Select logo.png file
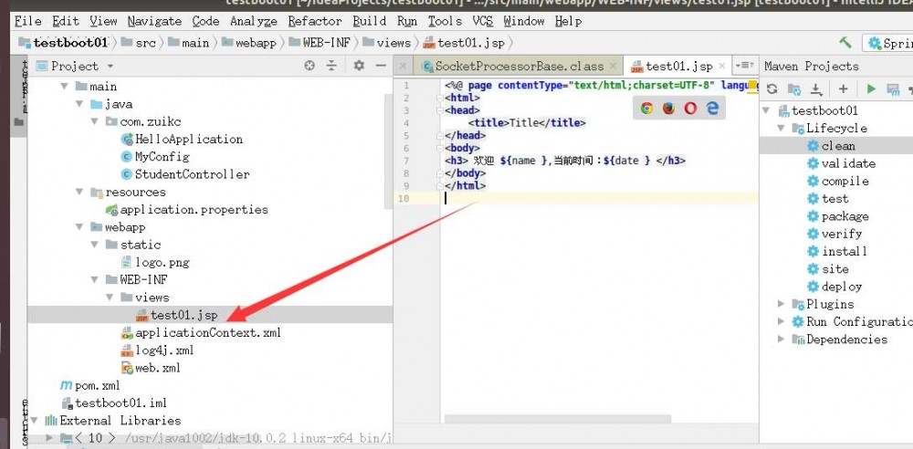913x449 pixels. [x=162, y=262]
